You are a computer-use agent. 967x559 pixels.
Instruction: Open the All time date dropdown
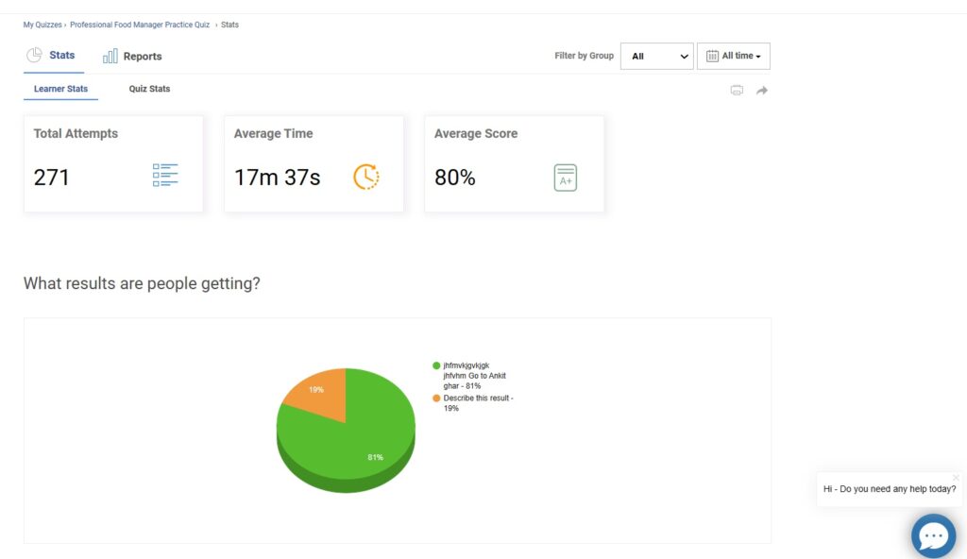[x=733, y=56]
